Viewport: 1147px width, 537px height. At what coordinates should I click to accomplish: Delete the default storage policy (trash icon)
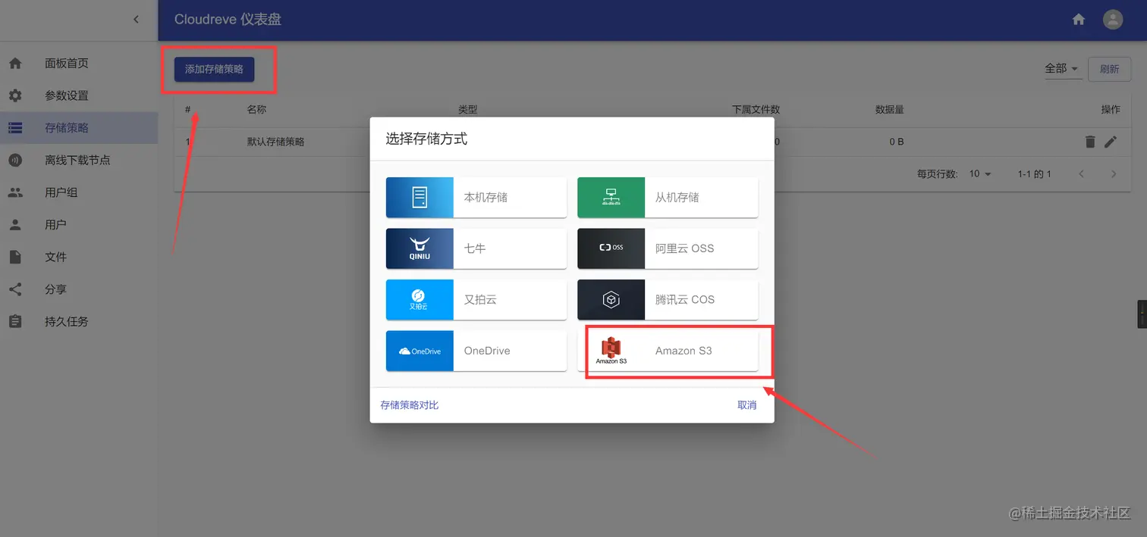coord(1090,142)
